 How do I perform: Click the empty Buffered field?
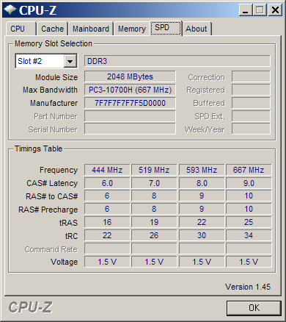click(x=251, y=103)
